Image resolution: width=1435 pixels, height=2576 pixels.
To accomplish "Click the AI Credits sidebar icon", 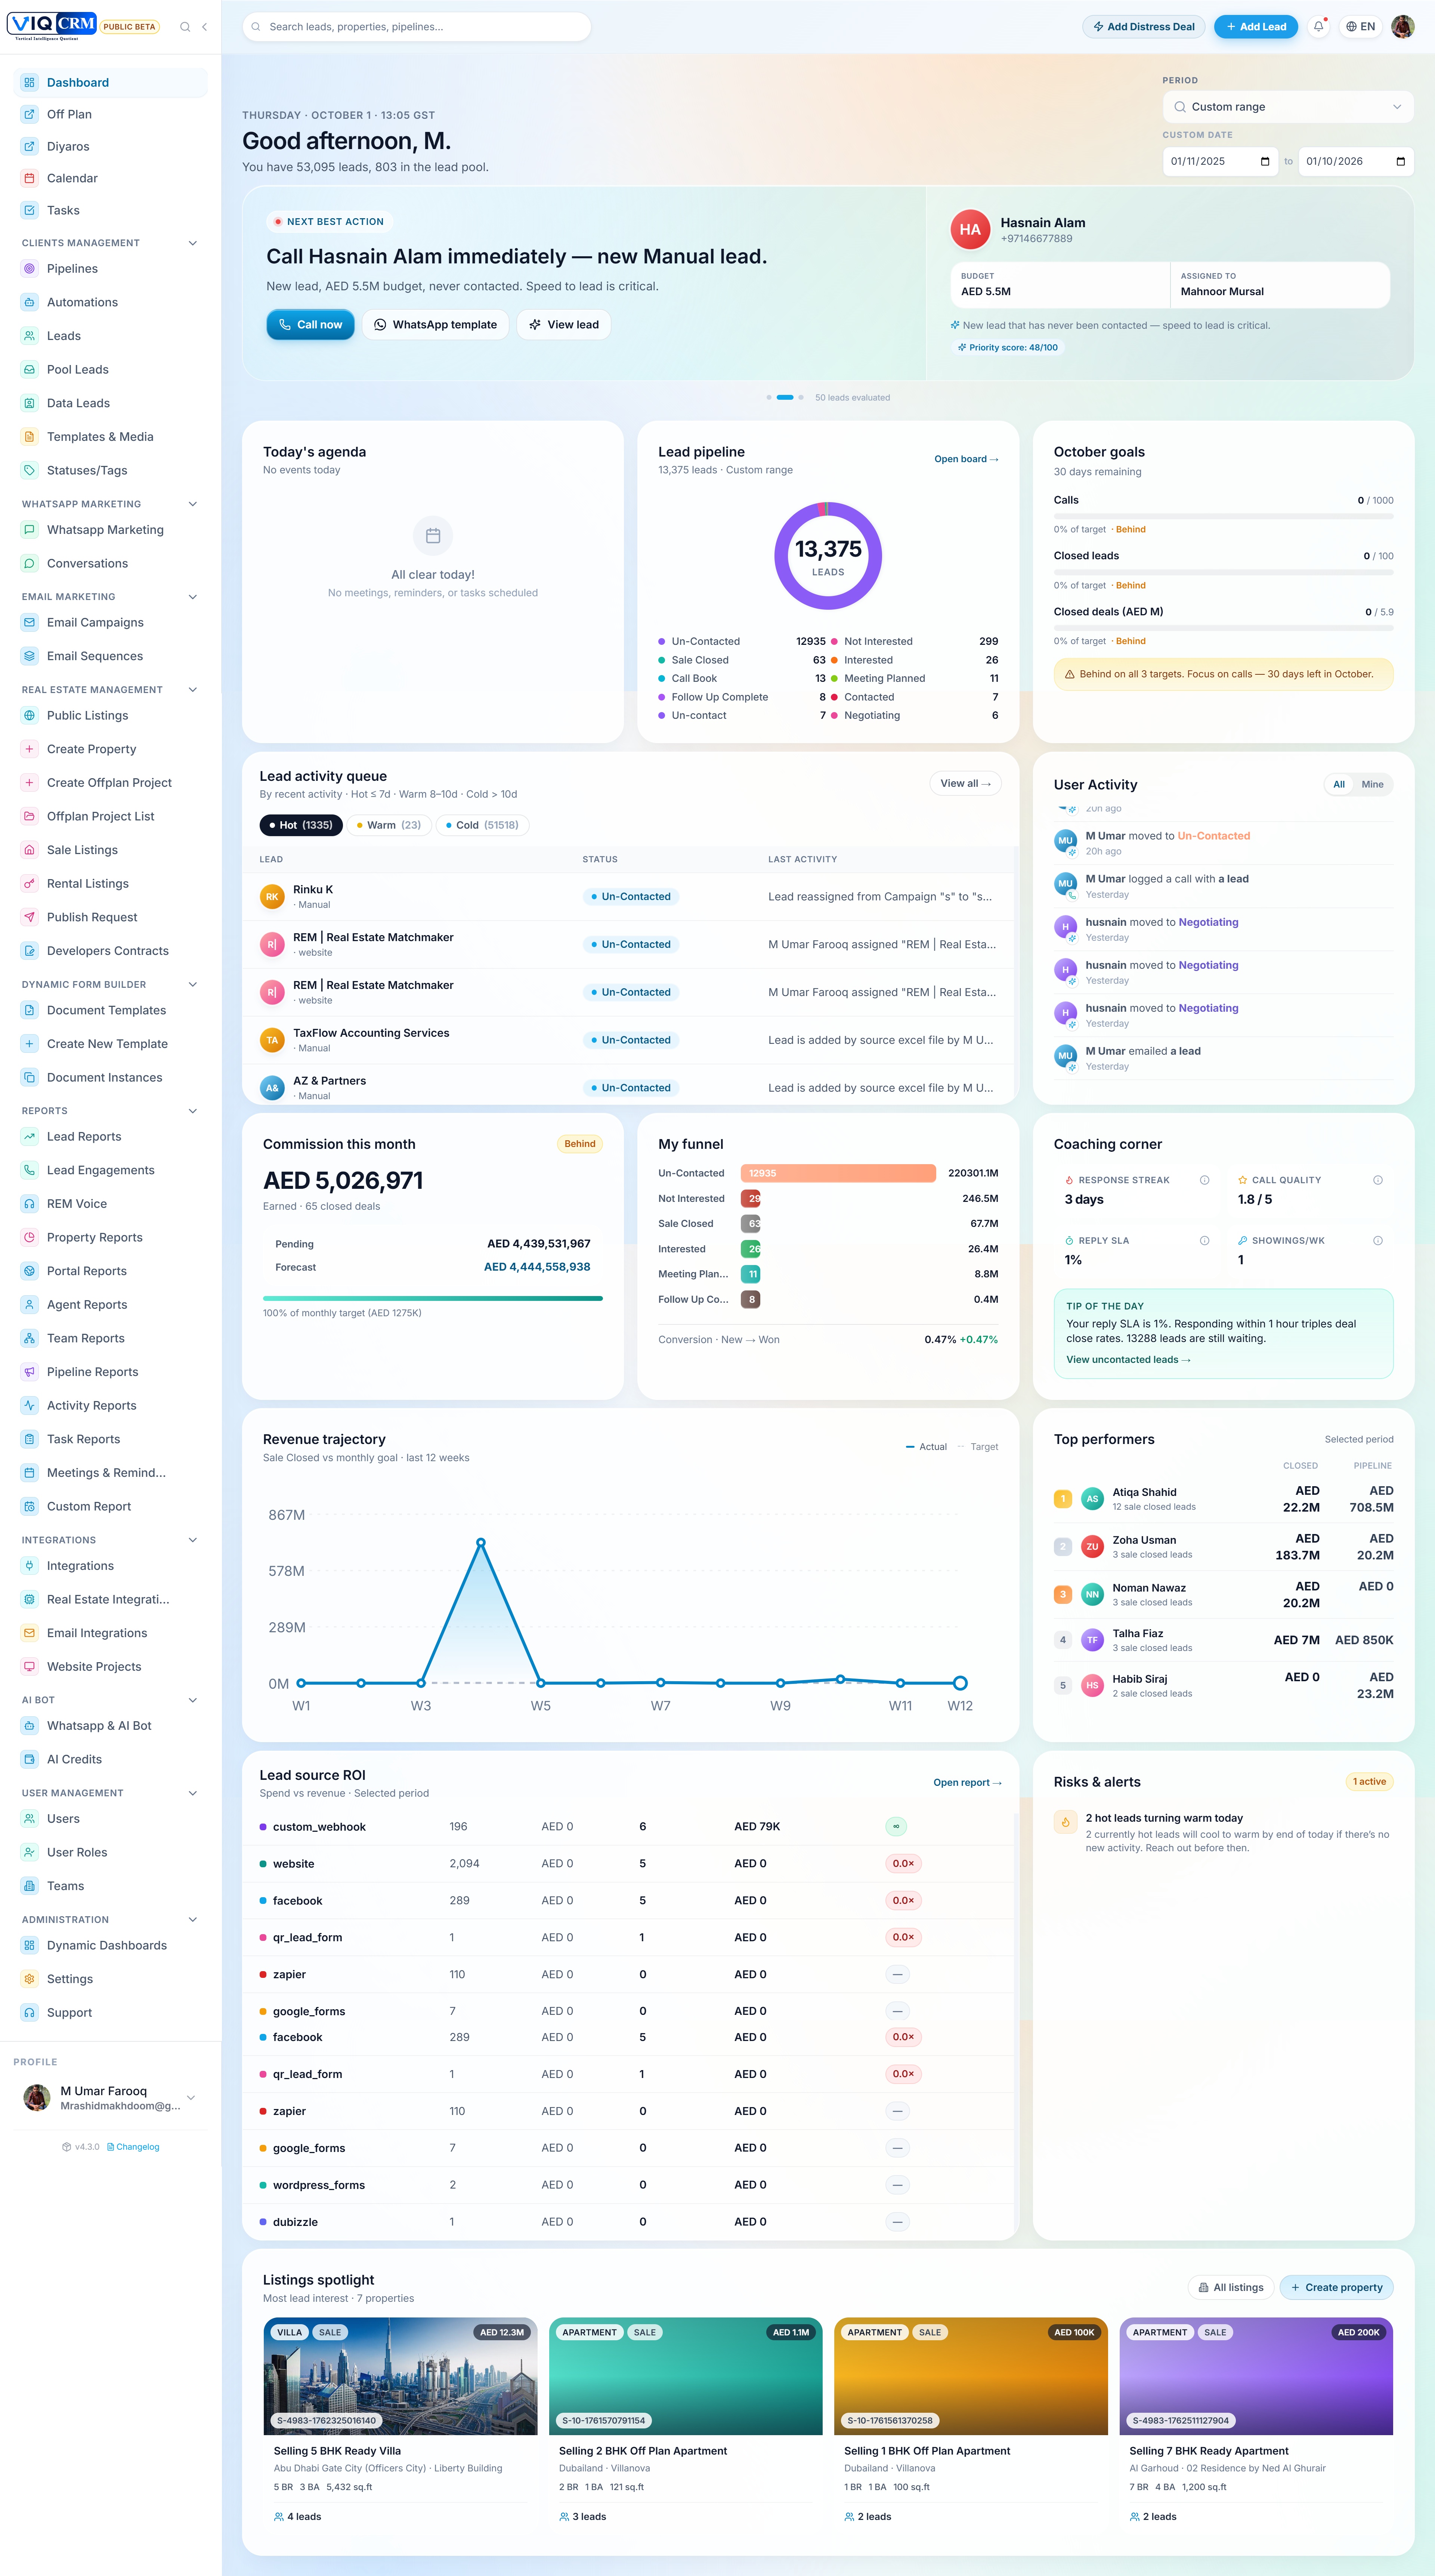I will (x=29, y=1759).
